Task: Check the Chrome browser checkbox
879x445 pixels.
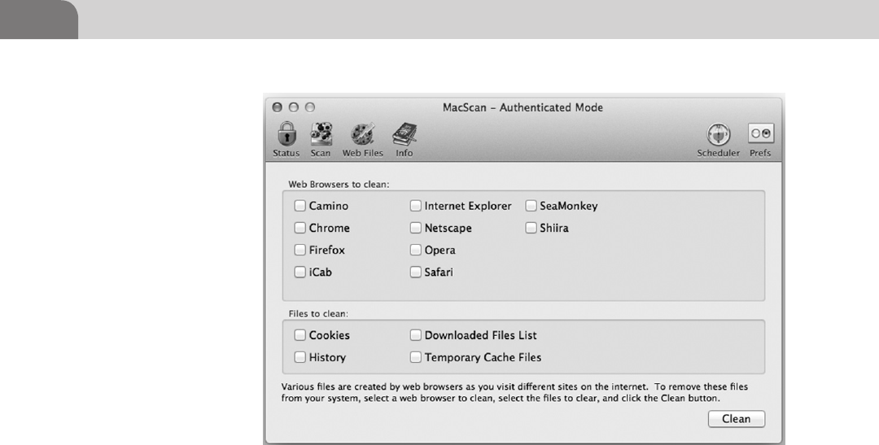Action: [300, 228]
